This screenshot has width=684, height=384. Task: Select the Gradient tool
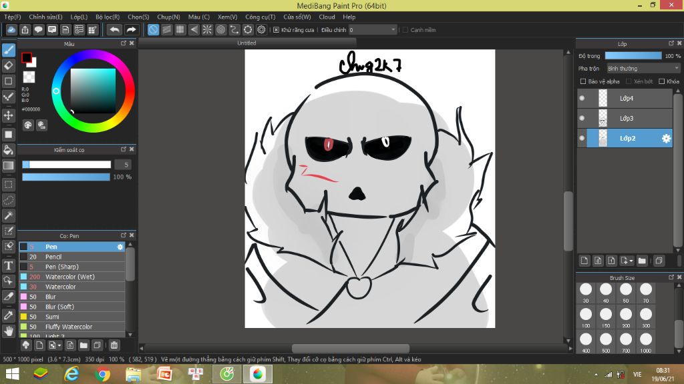click(x=9, y=165)
